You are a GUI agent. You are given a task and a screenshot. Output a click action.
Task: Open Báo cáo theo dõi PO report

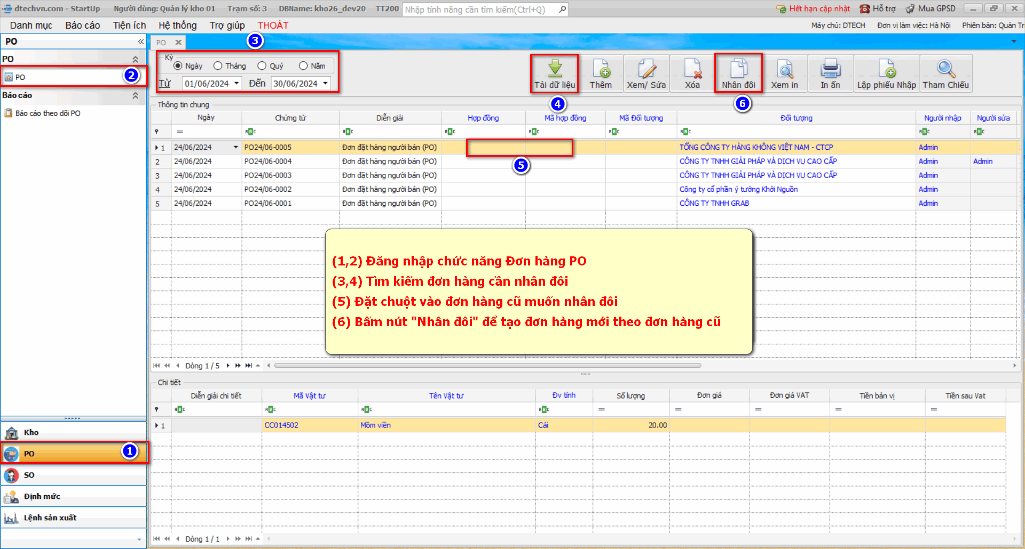tap(48, 113)
